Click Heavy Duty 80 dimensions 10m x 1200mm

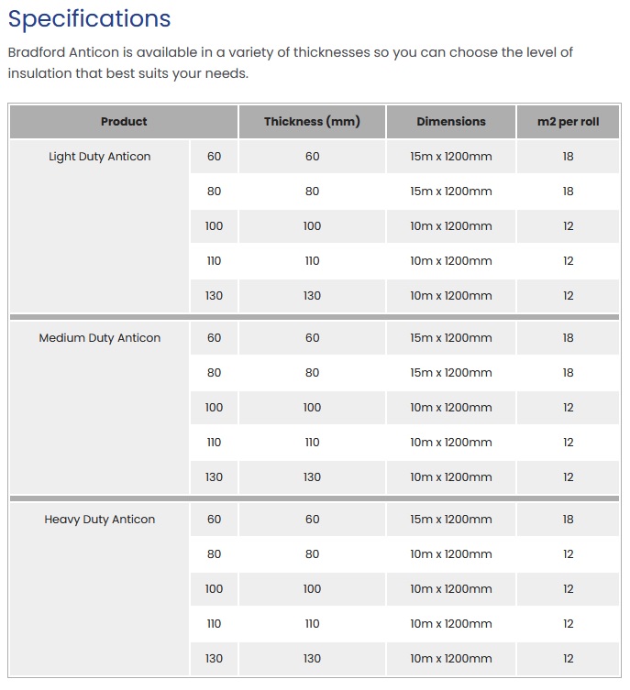click(x=451, y=554)
